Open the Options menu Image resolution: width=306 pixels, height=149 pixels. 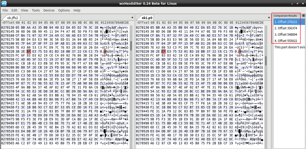tap(64, 10)
